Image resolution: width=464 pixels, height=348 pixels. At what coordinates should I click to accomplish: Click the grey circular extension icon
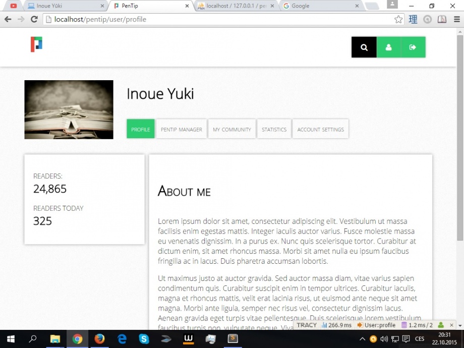click(x=427, y=20)
